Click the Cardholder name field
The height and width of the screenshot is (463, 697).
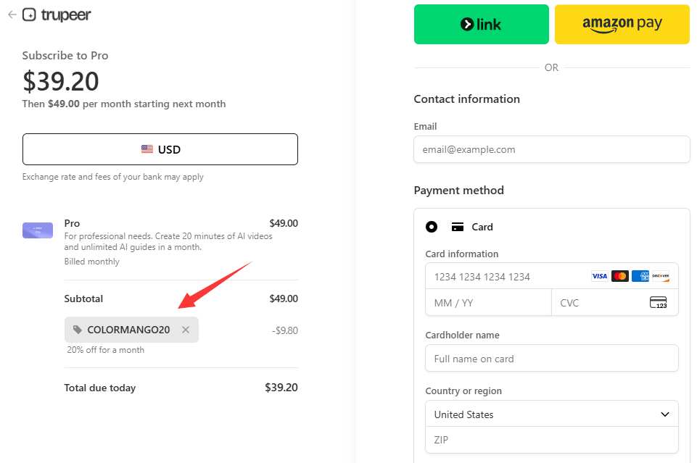pos(552,358)
